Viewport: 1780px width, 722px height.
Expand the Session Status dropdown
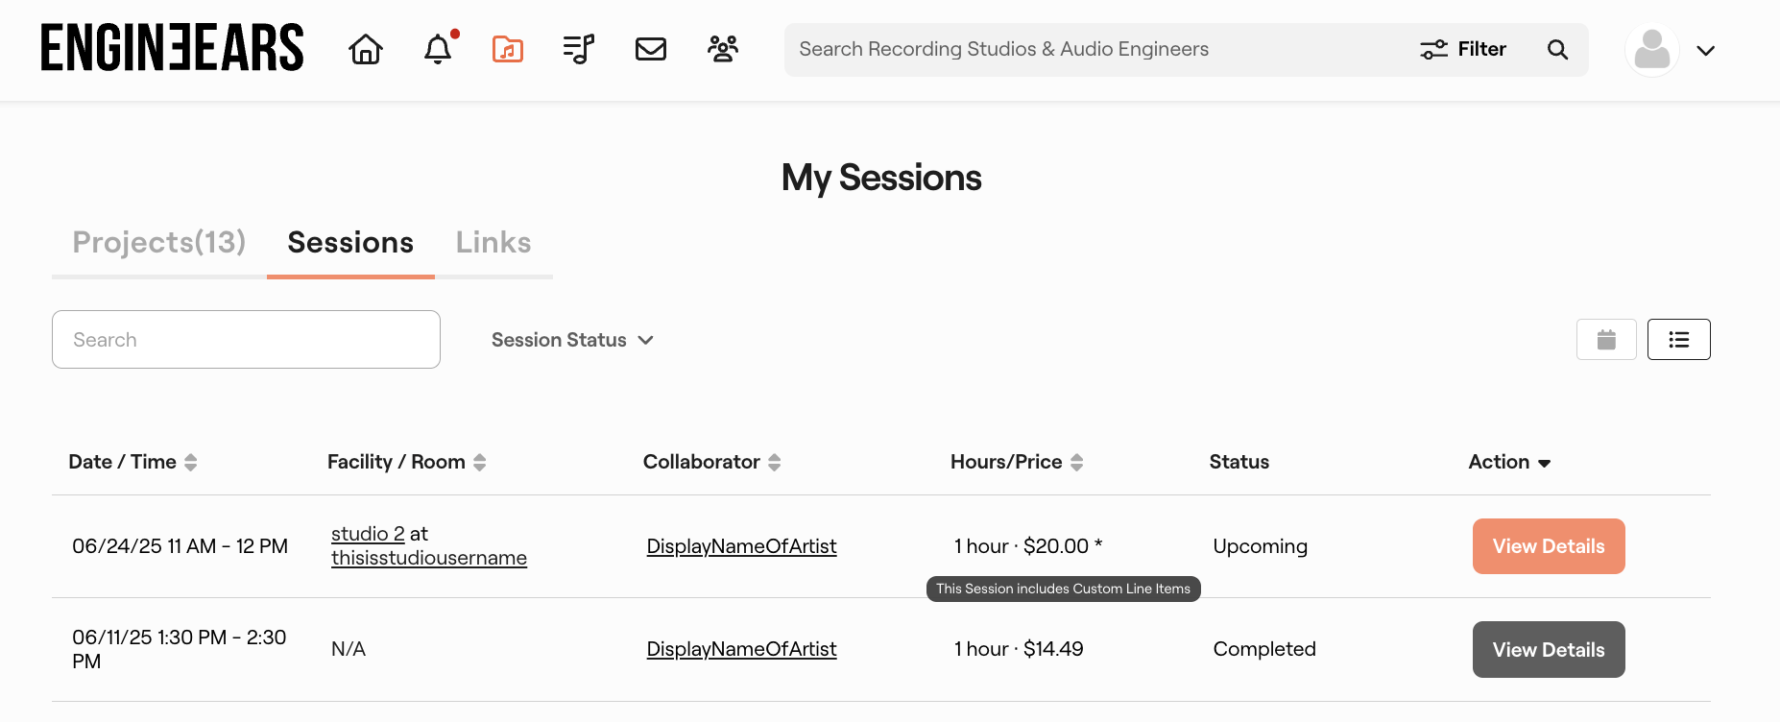[x=572, y=340]
